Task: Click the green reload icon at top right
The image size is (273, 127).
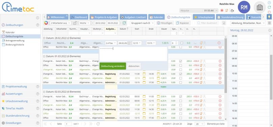Action: tap(269, 7)
